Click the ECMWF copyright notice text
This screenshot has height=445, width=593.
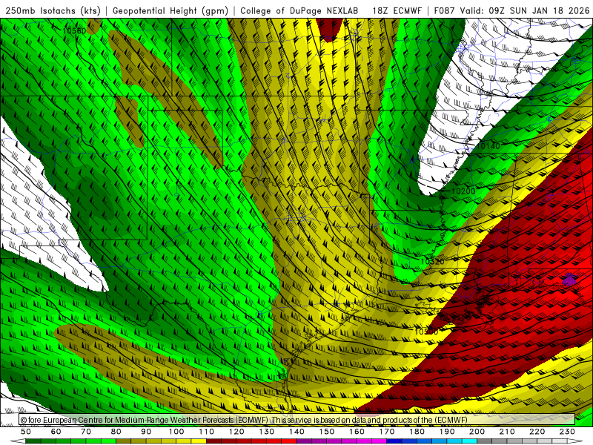[x=244, y=420]
